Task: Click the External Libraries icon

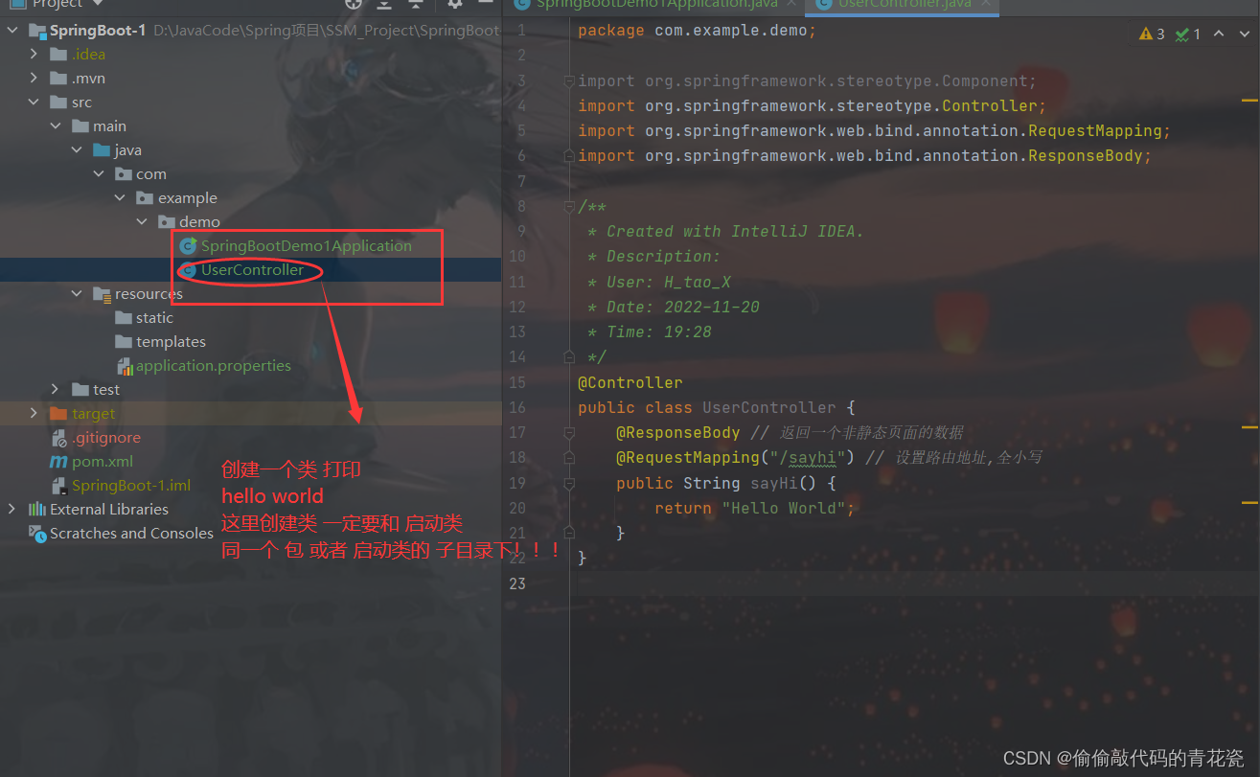Action: [37, 510]
